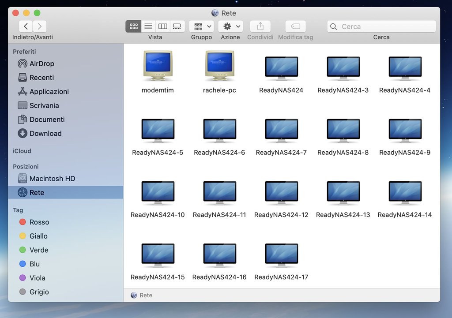This screenshot has height=318, width=452.
Task: Open the Gruppo grouping dropdown
Action: coord(201,26)
